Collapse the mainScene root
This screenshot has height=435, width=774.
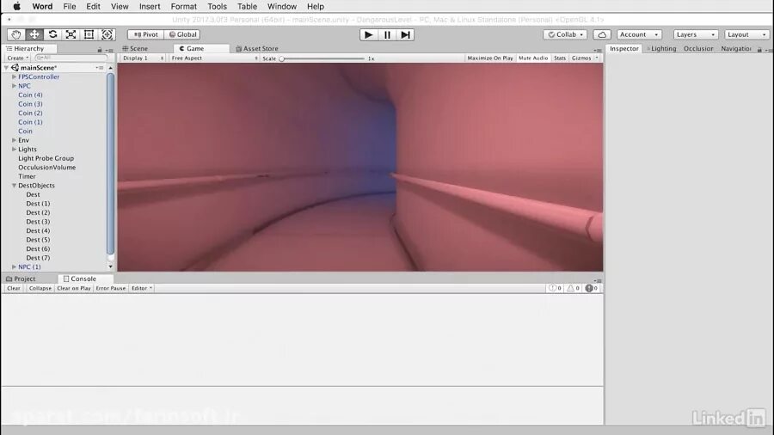(x=6, y=68)
